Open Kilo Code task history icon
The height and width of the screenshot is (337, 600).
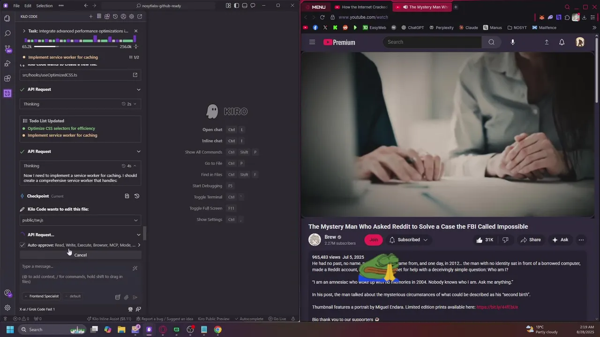point(115,16)
